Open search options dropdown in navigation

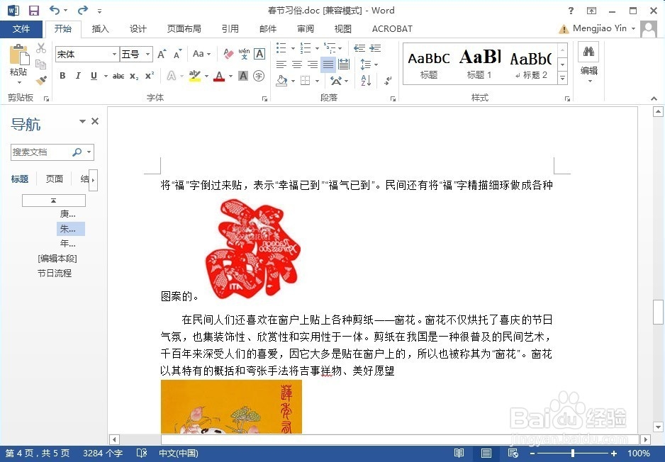click(89, 152)
